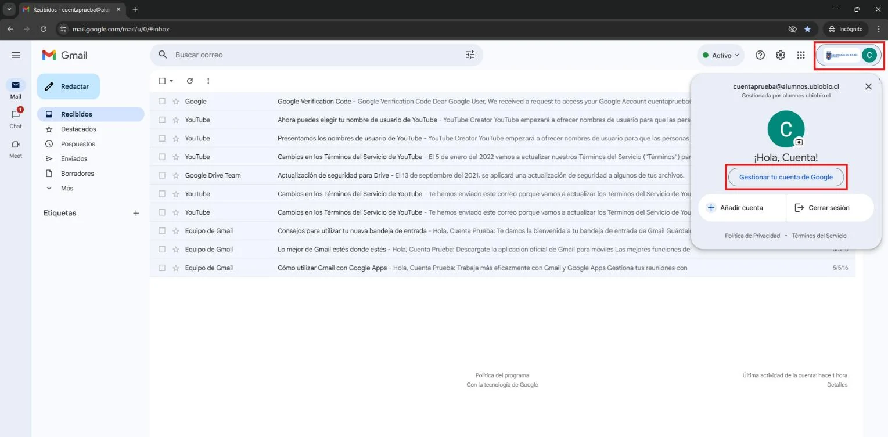
Task: Open the tab search dropdown in Chrome
Action: click(x=9, y=9)
